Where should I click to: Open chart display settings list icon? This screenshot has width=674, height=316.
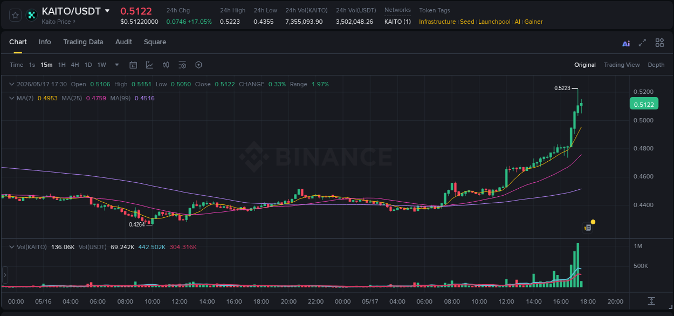pyautogui.click(x=182, y=65)
